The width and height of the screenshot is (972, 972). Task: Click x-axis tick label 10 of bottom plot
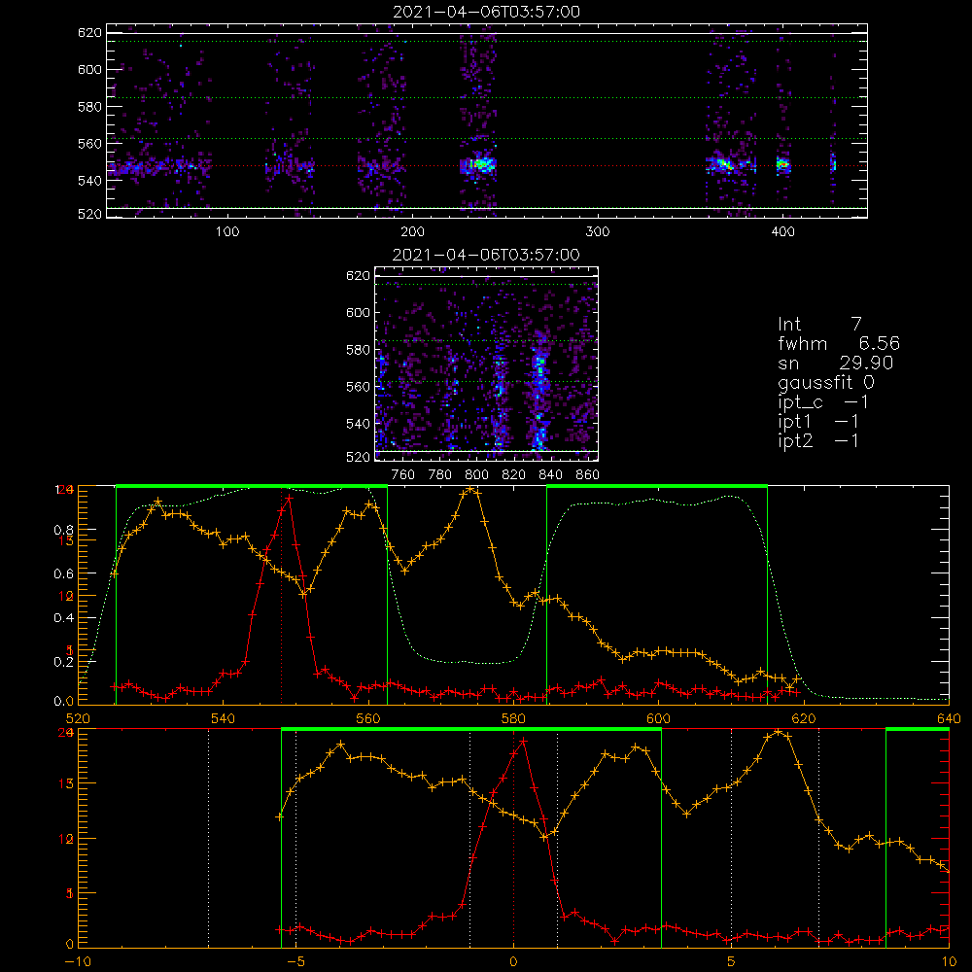coord(949,962)
